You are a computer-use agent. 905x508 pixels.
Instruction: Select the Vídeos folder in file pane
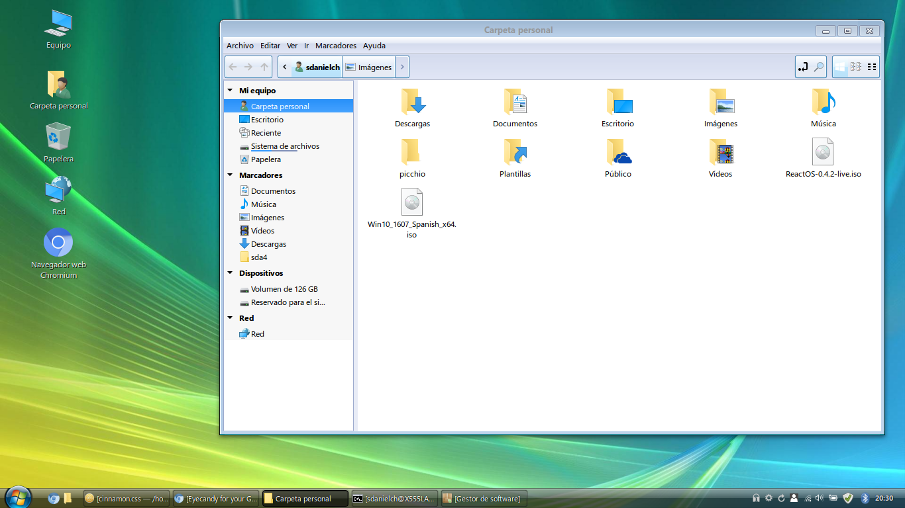click(720, 159)
